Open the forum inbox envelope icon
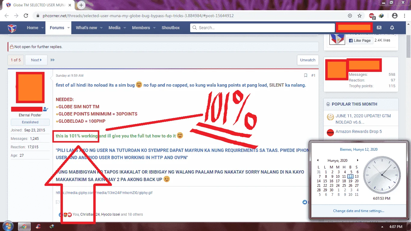The width and height of the screenshot is (411, 231). point(379,28)
